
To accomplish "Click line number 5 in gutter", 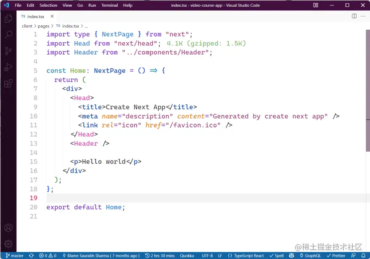I will (x=35, y=70).
